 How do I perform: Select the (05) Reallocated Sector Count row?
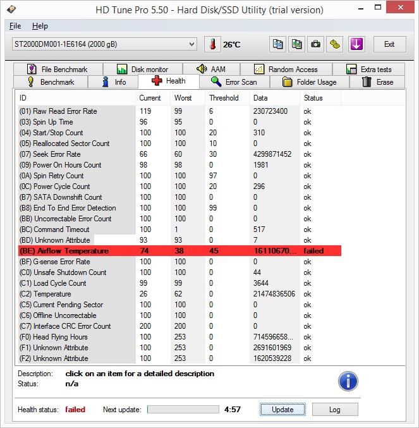tap(179, 144)
